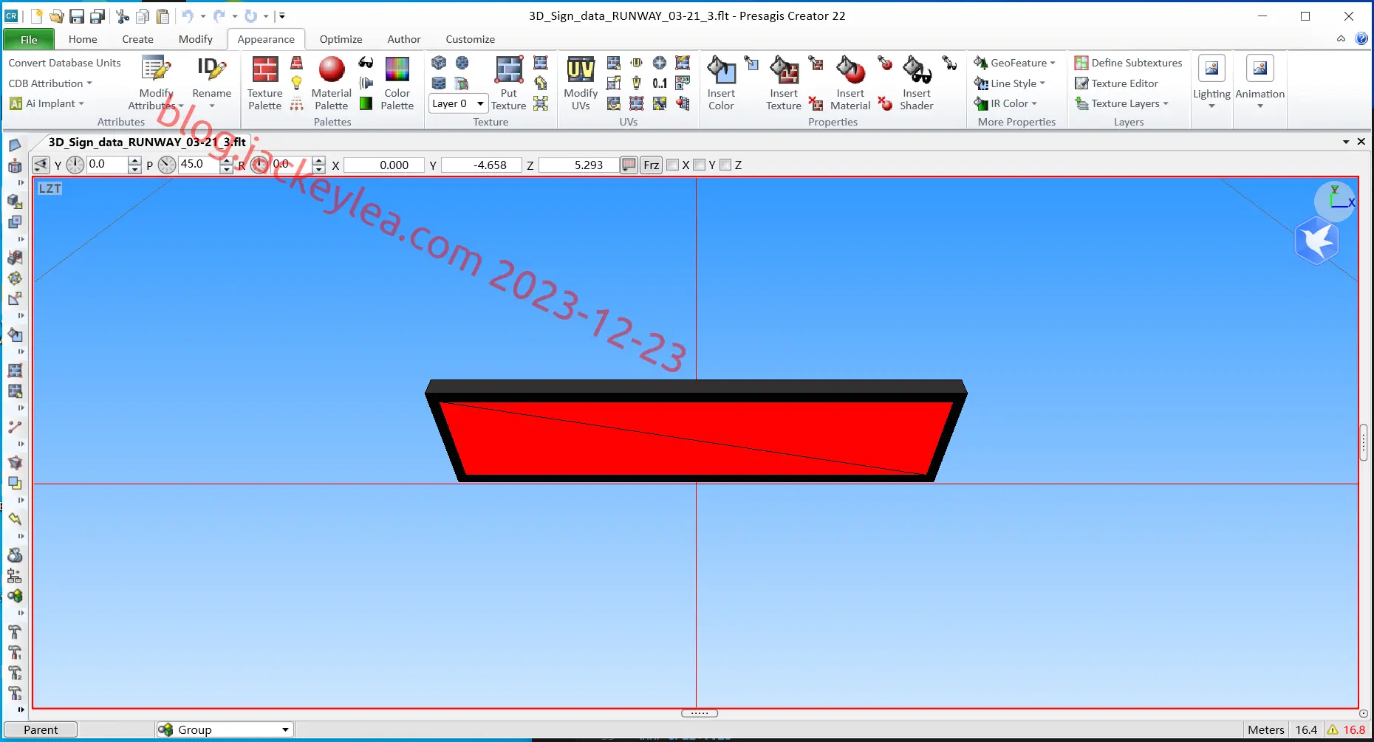Click the Put Texture icon
The image size is (1374, 742).
point(508,83)
